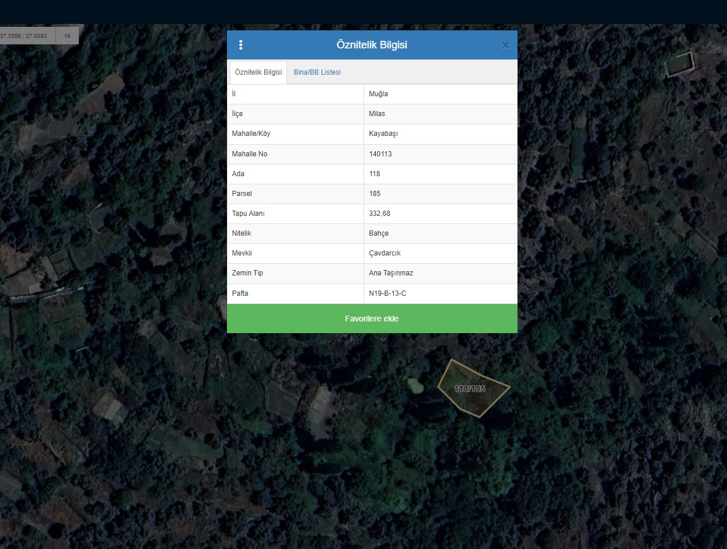Click the Öznitelik Bilgisi dialog title text
The width and height of the screenshot is (727, 549).
372,45
